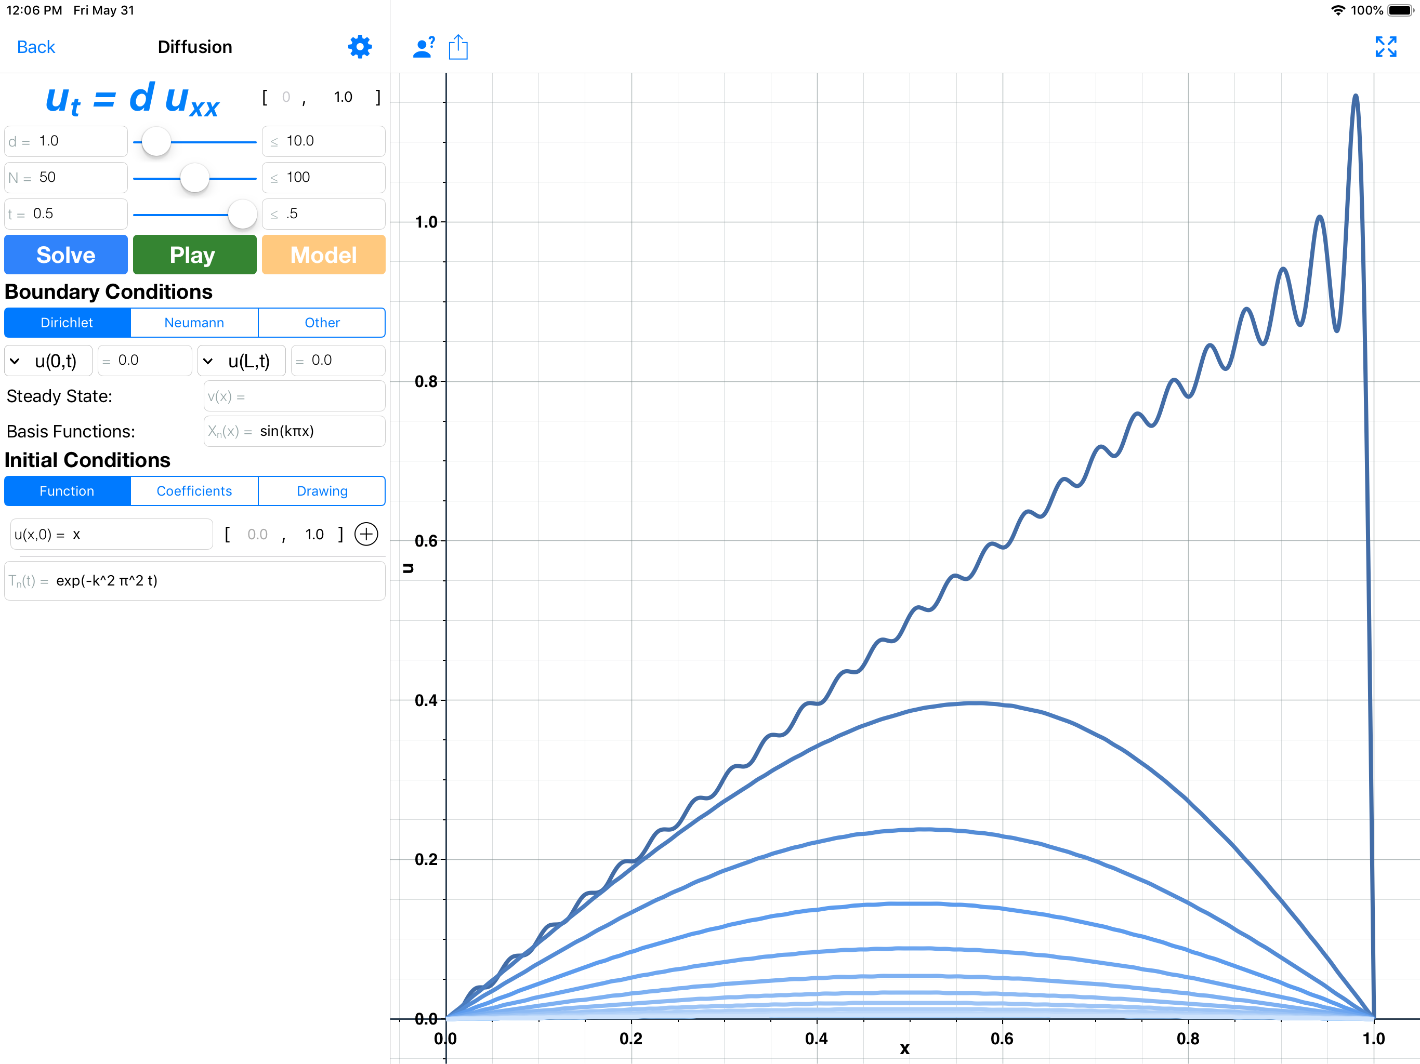Viewport: 1420px width, 1064px height.
Task: Select Dirichlet boundary condition
Action: click(67, 323)
